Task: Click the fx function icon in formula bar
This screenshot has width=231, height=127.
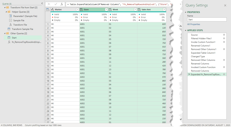Action: click(x=62, y=4)
